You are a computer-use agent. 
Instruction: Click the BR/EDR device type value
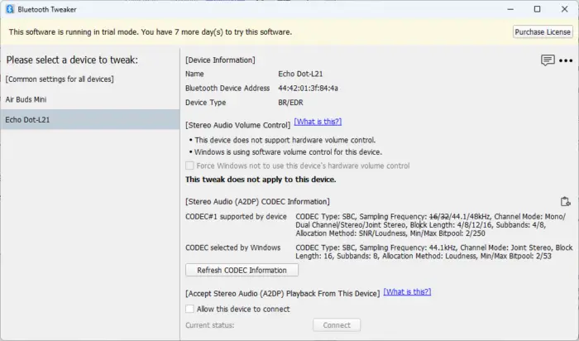click(290, 103)
